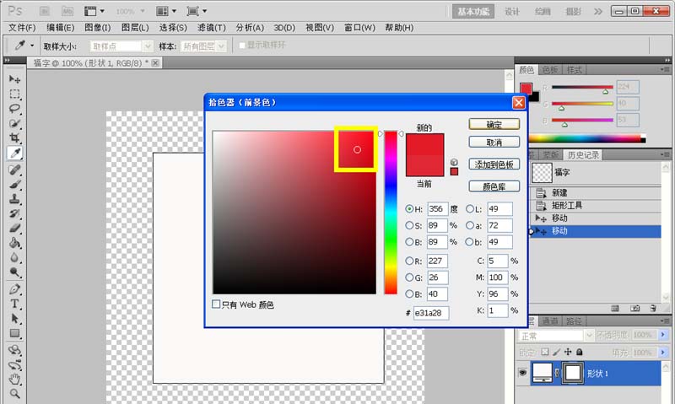Select the H hue radio button
675x404 pixels.
click(x=409, y=209)
